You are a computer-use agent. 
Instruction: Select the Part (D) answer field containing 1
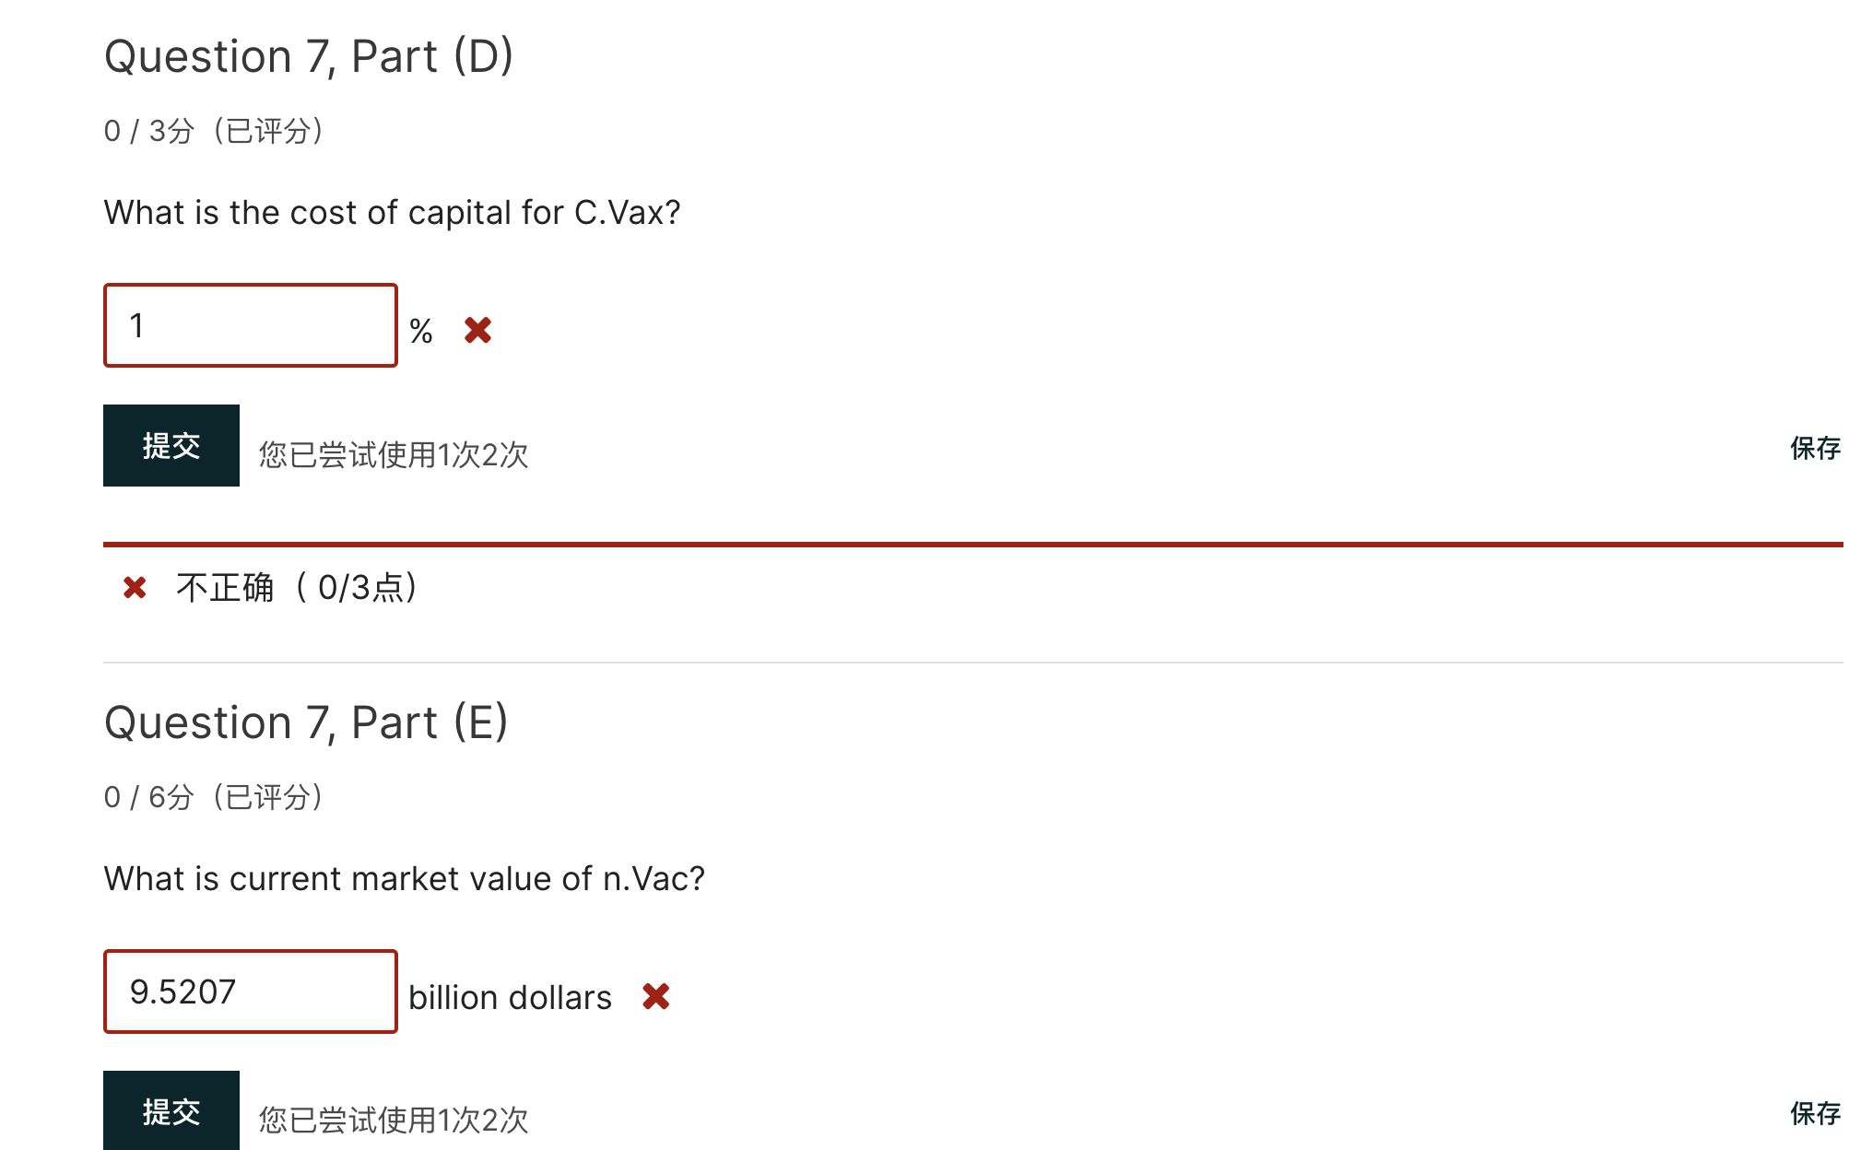250,324
